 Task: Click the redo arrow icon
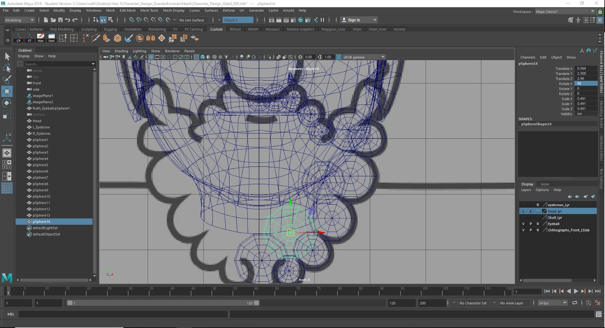coord(75,20)
